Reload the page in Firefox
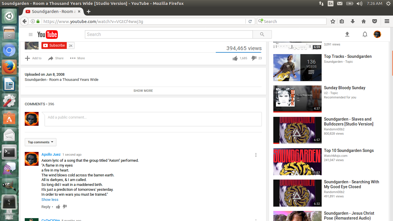Viewport: 393px width, 221px height. tap(250, 21)
